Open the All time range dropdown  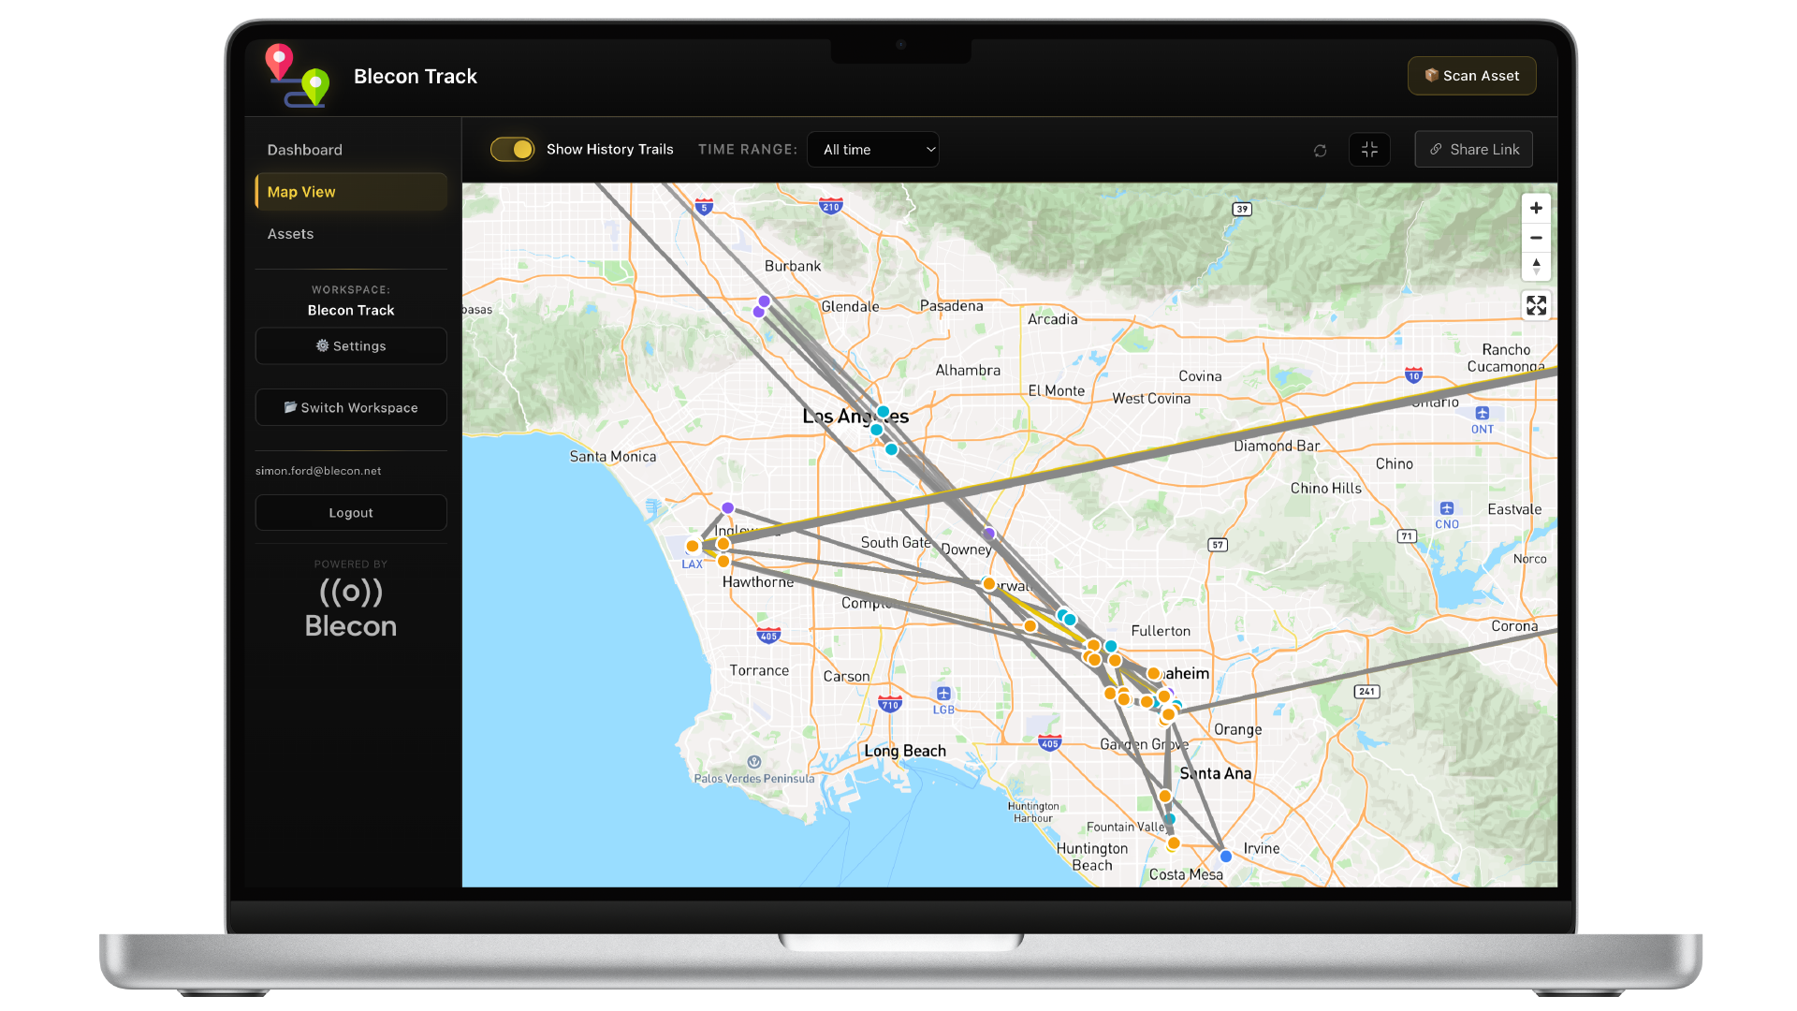(873, 150)
